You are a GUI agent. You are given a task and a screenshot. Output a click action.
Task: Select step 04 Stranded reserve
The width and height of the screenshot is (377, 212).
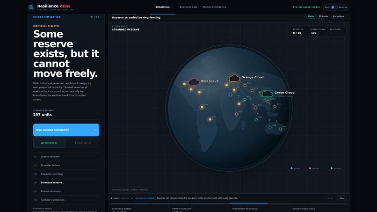(x=66, y=183)
